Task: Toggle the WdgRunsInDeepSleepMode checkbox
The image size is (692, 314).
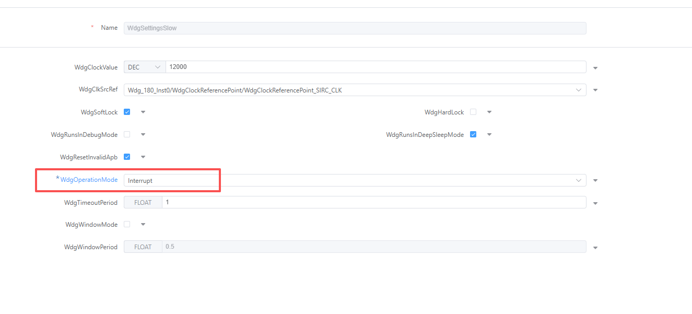Action: tap(473, 134)
